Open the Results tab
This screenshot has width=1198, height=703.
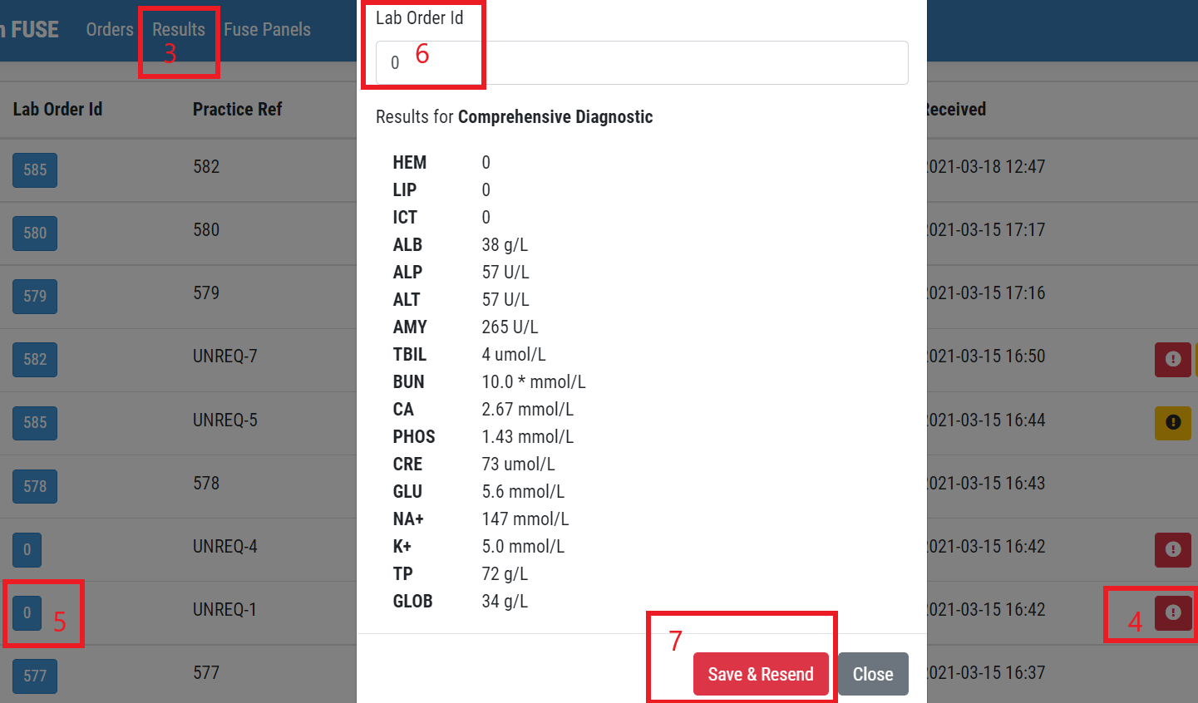tap(179, 29)
